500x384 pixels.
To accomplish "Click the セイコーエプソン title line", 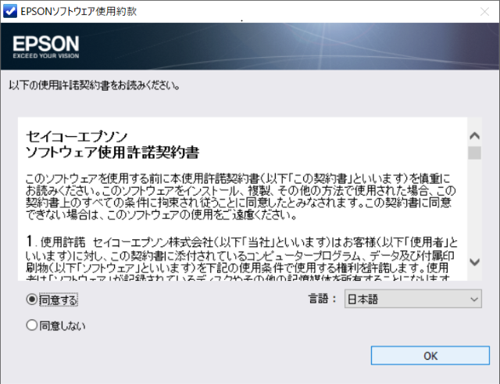I will tap(77, 137).
